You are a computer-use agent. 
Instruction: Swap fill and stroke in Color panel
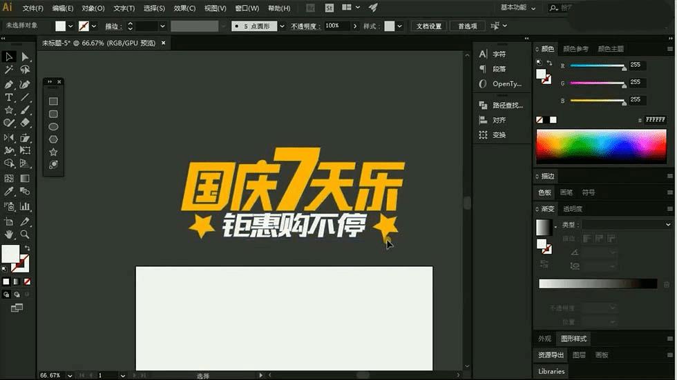point(549,63)
